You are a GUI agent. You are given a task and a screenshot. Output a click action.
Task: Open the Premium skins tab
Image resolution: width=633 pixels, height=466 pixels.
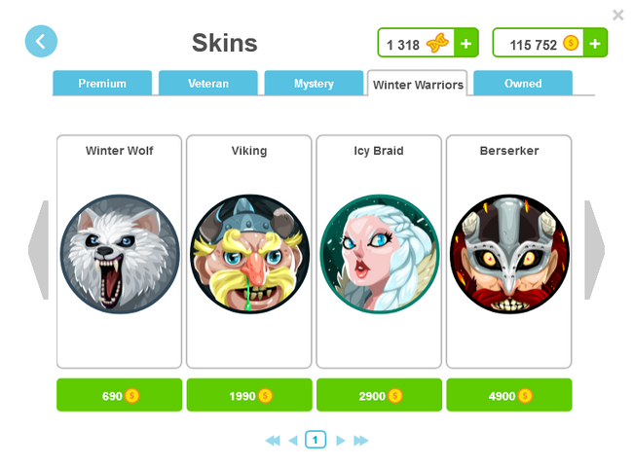click(x=102, y=83)
